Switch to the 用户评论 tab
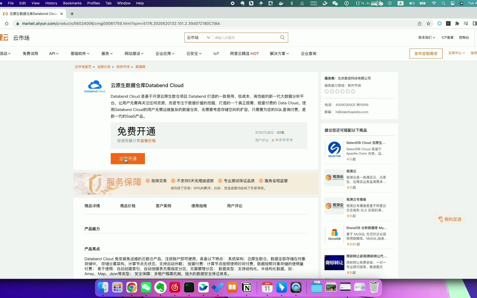The width and height of the screenshot is (477, 298). pyautogui.click(x=235, y=206)
